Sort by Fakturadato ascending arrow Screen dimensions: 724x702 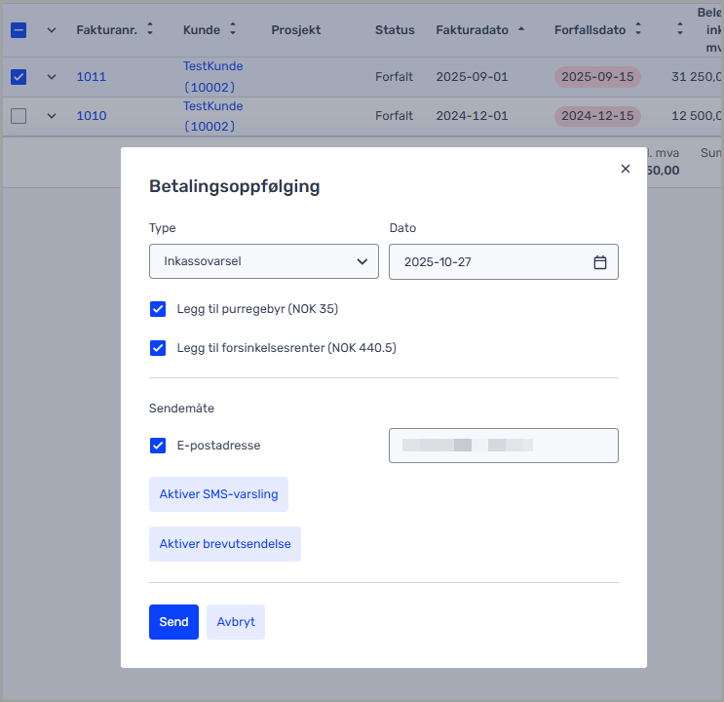point(521,28)
